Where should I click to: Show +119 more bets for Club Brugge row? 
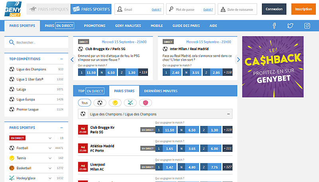coord(227,130)
